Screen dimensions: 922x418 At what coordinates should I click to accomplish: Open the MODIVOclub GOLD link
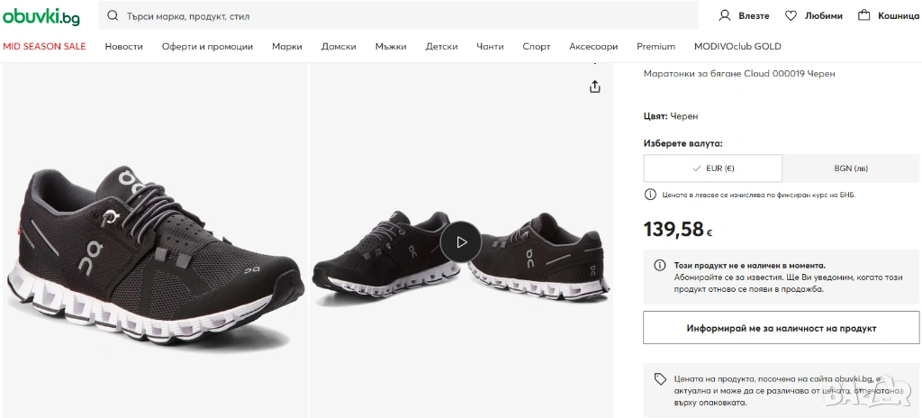(737, 46)
